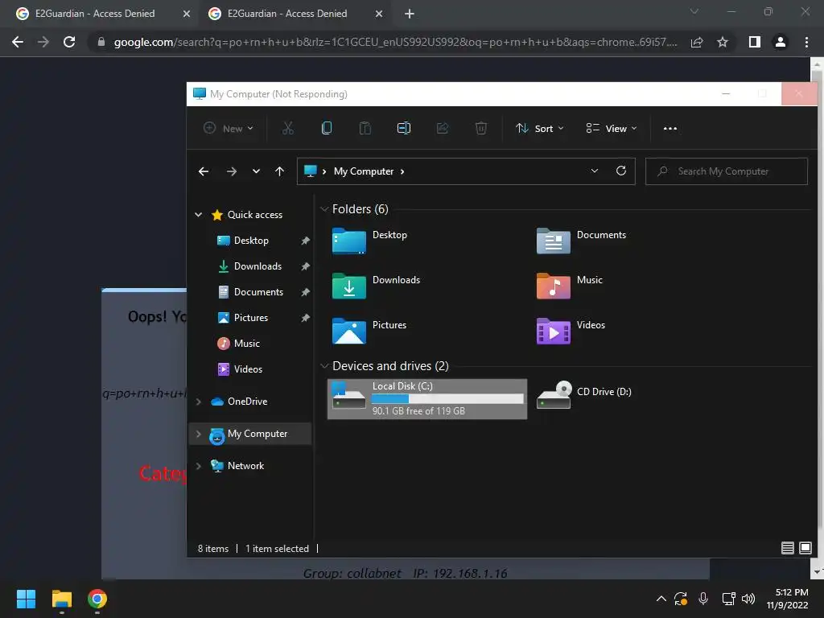
Task: Go forward in File Explorer
Action: [x=231, y=171]
